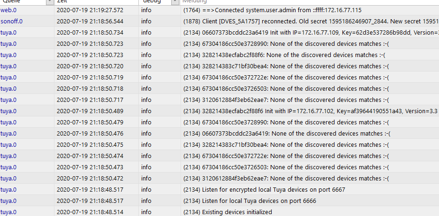439x216 pixels.
Task: Select timestamp 2020-07-19 21:18:48.514
Action: 90,212
